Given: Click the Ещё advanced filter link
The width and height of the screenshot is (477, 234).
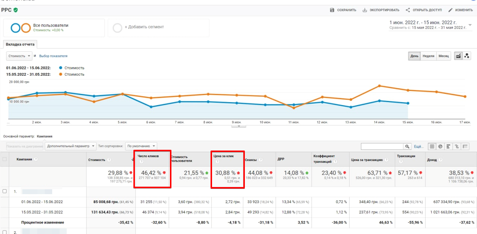Looking at the screenshot, I should click(419, 147).
